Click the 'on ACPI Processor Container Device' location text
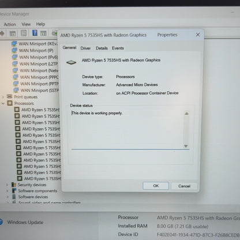The height and width of the screenshot is (240, 240). (x=147, y=93)
